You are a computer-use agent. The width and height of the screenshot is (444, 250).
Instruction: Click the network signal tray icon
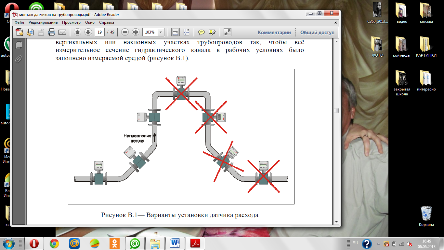(402, 243)
